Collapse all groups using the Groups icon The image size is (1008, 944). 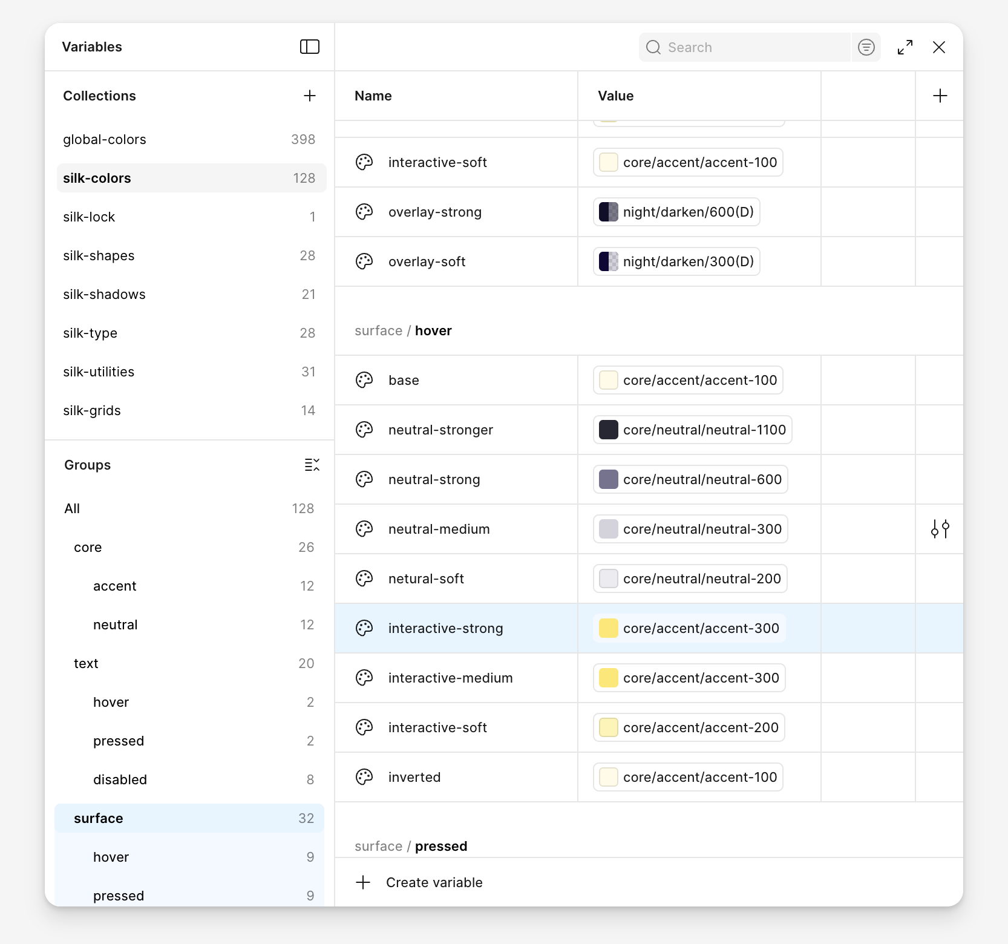(x=312, y=465)
